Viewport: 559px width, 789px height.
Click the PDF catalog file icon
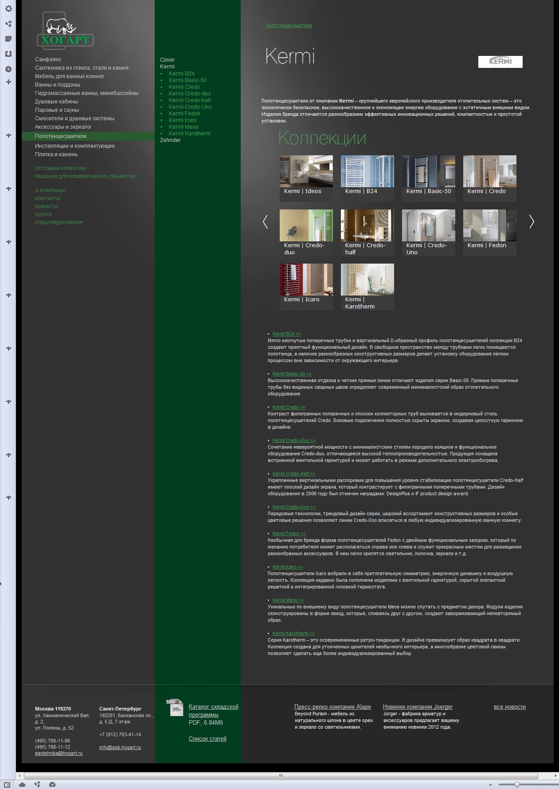175,708
